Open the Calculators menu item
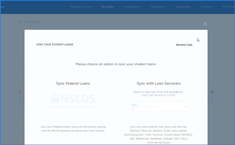This screenshot has height=145, width=235. pos(158,7)
